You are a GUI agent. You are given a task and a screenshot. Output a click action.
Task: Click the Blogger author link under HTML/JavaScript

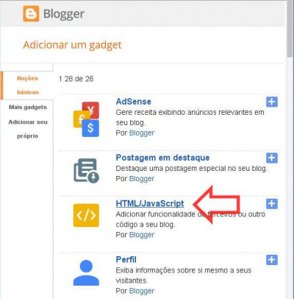tap(142, 235)
